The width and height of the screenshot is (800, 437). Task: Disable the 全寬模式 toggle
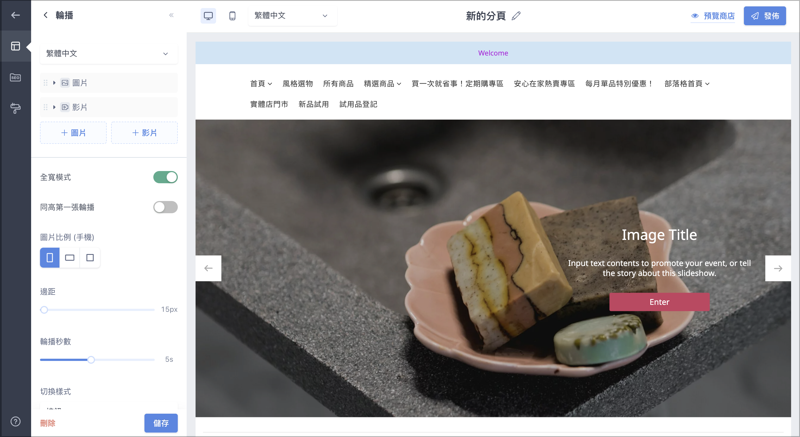pyautogui.click(x=165, y=177)
